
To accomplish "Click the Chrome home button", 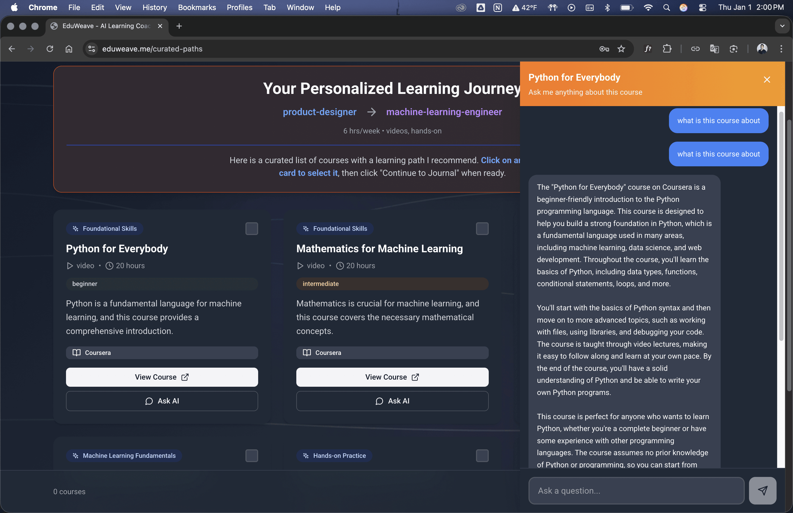I will click(69, 49).
